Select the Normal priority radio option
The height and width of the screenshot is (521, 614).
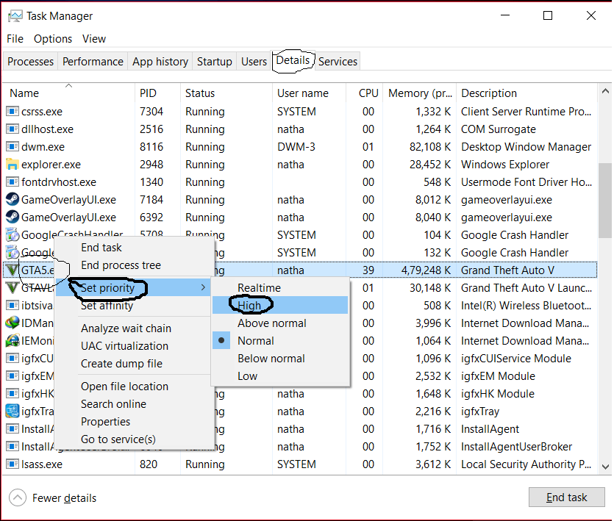pos(280,341)
